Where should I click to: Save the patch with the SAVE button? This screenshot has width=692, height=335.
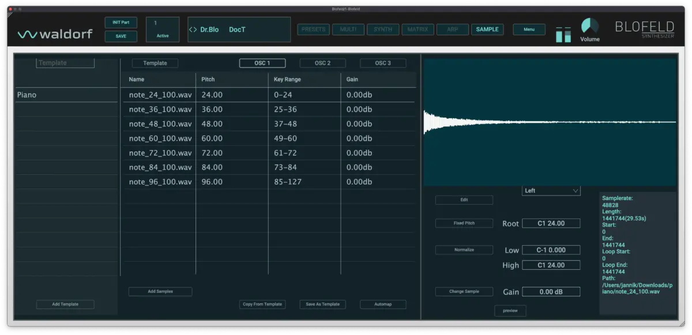point(121,36)
